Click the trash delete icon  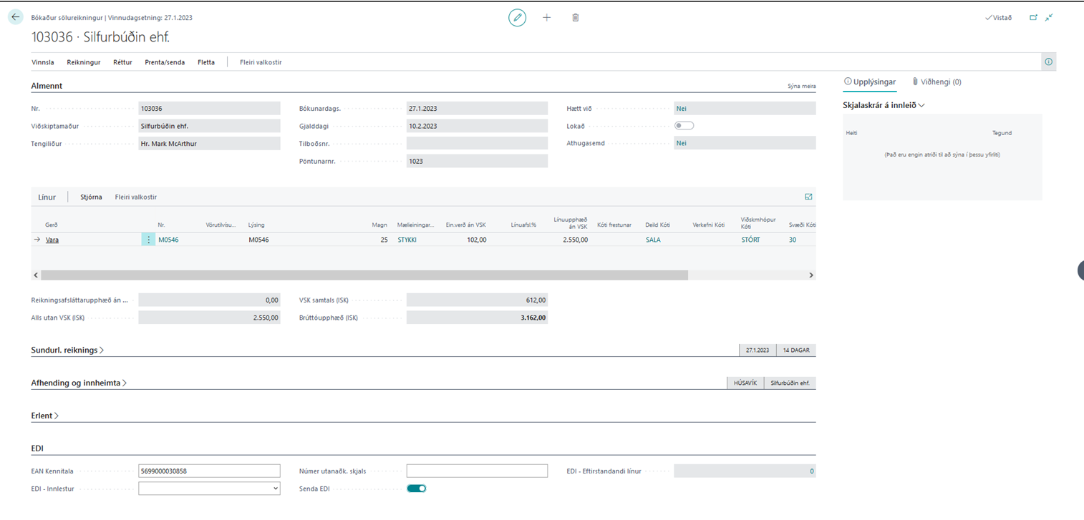pyautogui.click(x=575, y=17)
